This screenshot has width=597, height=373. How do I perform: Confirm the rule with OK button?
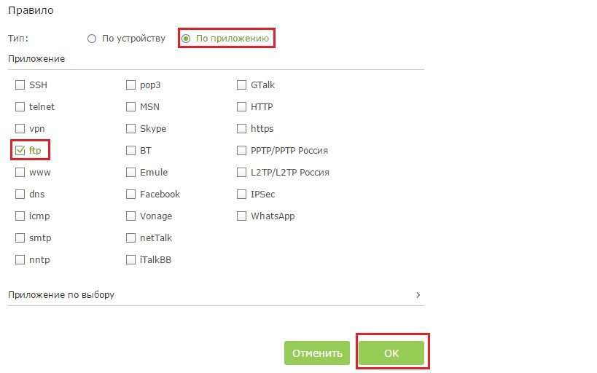click(x=391, y=353)
